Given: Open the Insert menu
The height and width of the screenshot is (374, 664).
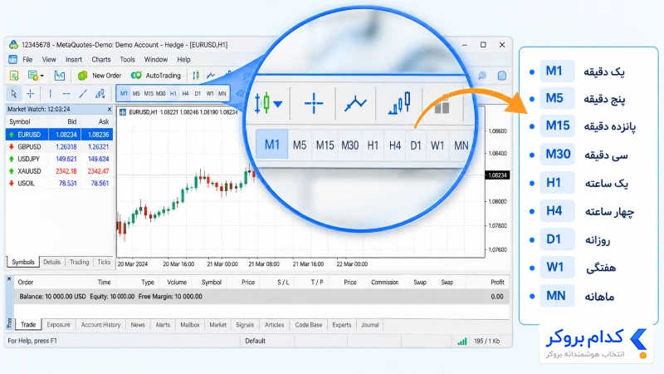Looking at the screenshot, I should point(74,59).
